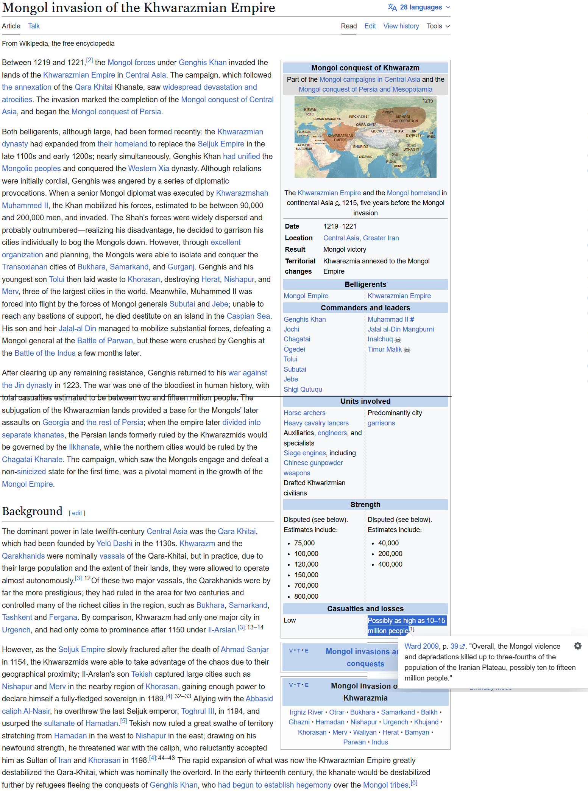Open 'Horse archers' link

pos(304,413)
